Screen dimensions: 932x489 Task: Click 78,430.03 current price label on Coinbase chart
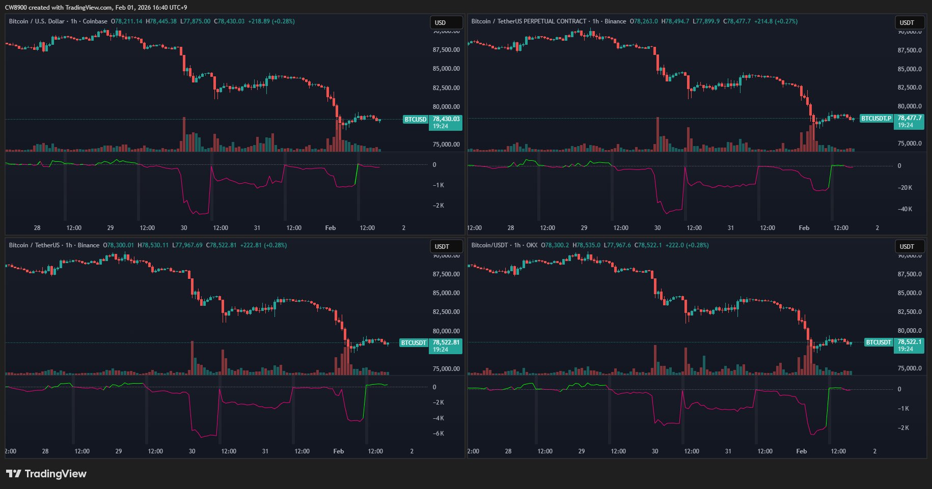446,119
